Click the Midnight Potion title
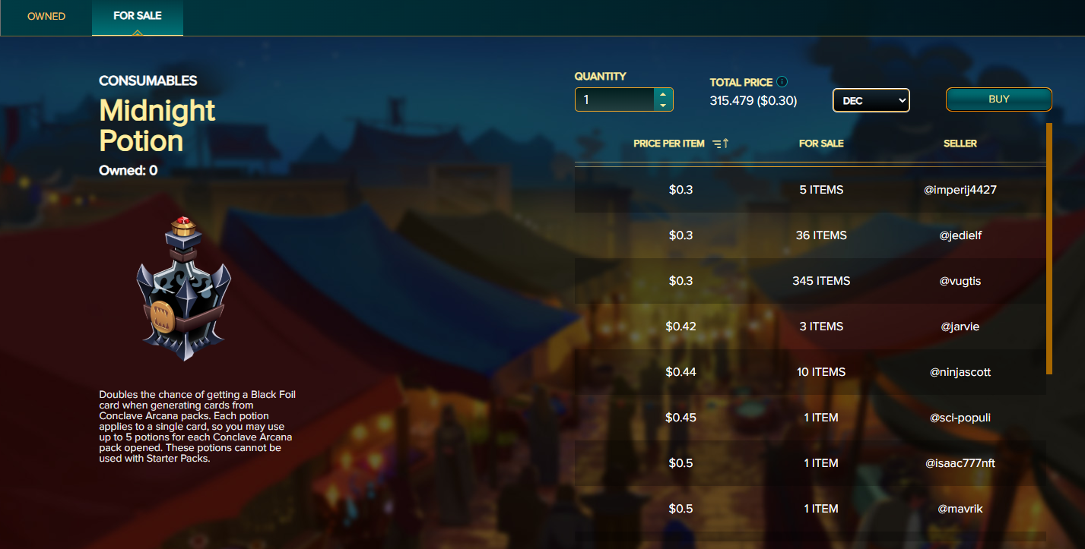 pos(157,126)
